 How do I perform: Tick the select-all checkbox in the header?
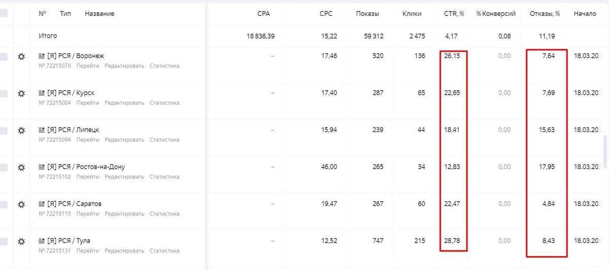coord(3,14)
